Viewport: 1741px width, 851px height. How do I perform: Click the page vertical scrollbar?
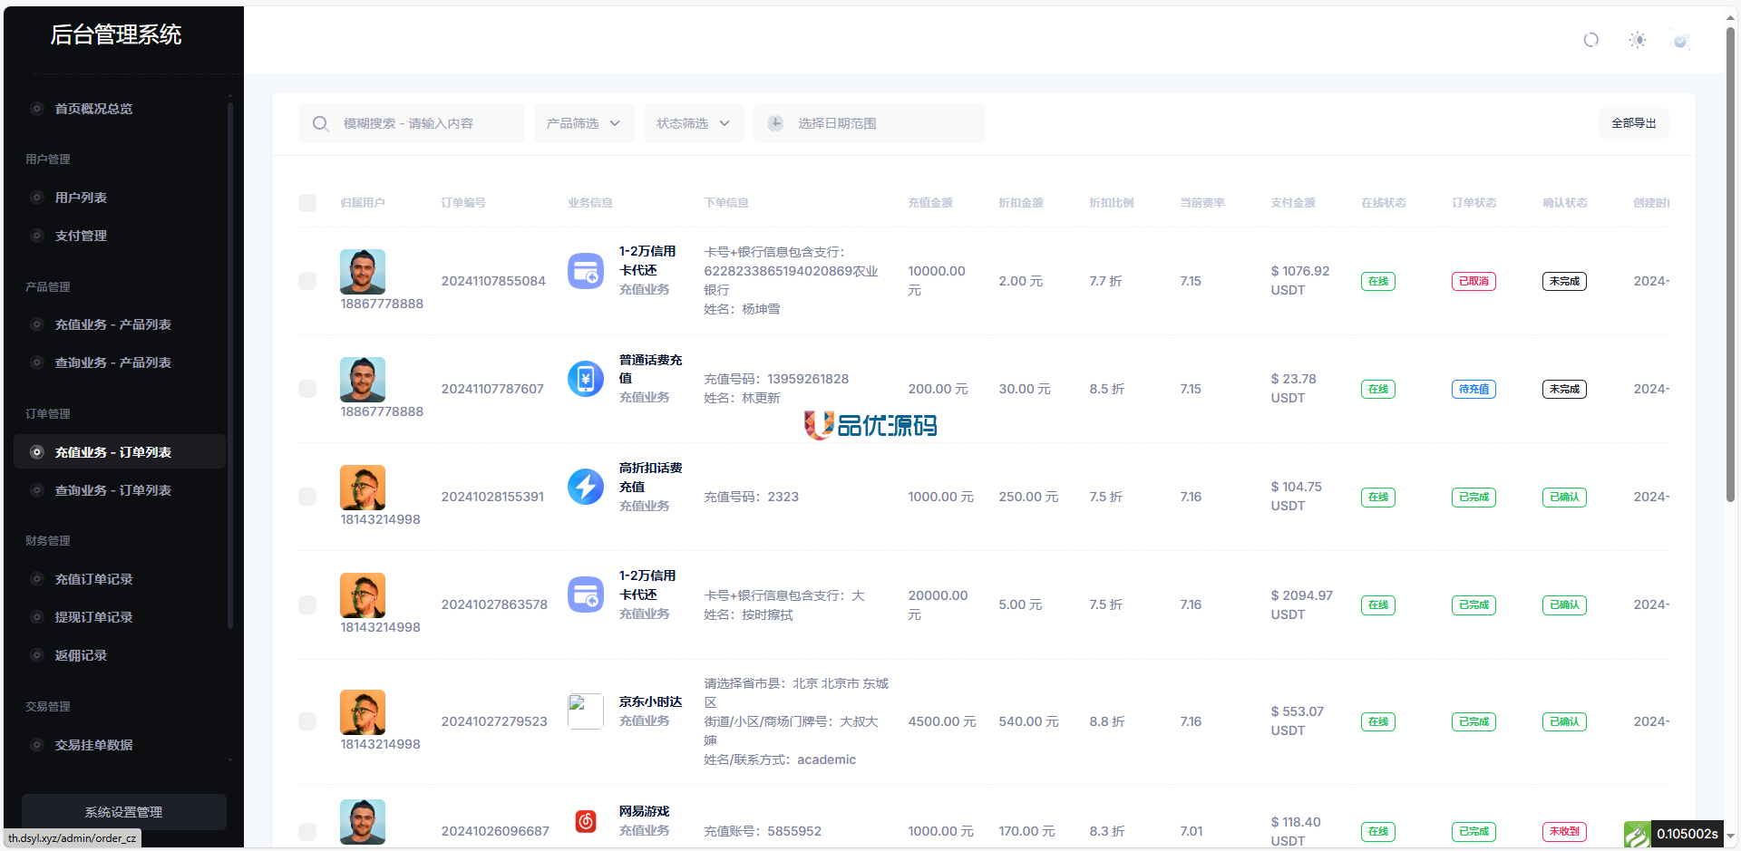pos(1730,263)
